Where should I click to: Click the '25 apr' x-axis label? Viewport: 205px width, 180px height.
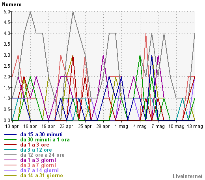[85, 126]
